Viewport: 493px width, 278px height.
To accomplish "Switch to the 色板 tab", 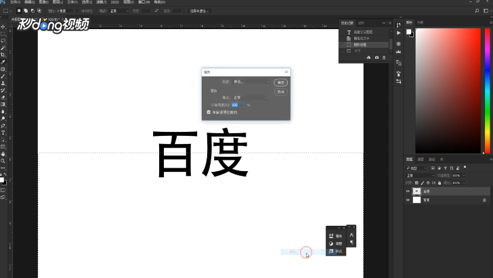I will point(420,22).
